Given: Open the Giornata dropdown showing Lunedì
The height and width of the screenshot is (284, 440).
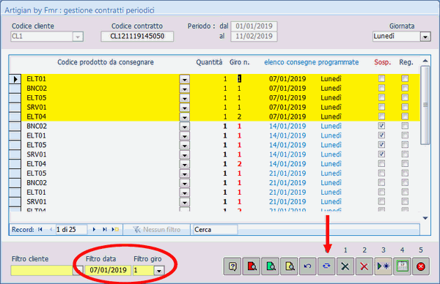Looking at the screenshot, I should pyautogui.click(x=425, y=37).
